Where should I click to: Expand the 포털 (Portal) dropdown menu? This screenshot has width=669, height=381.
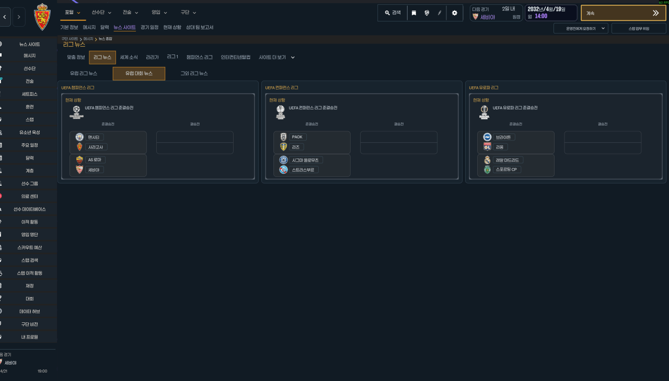73,12
